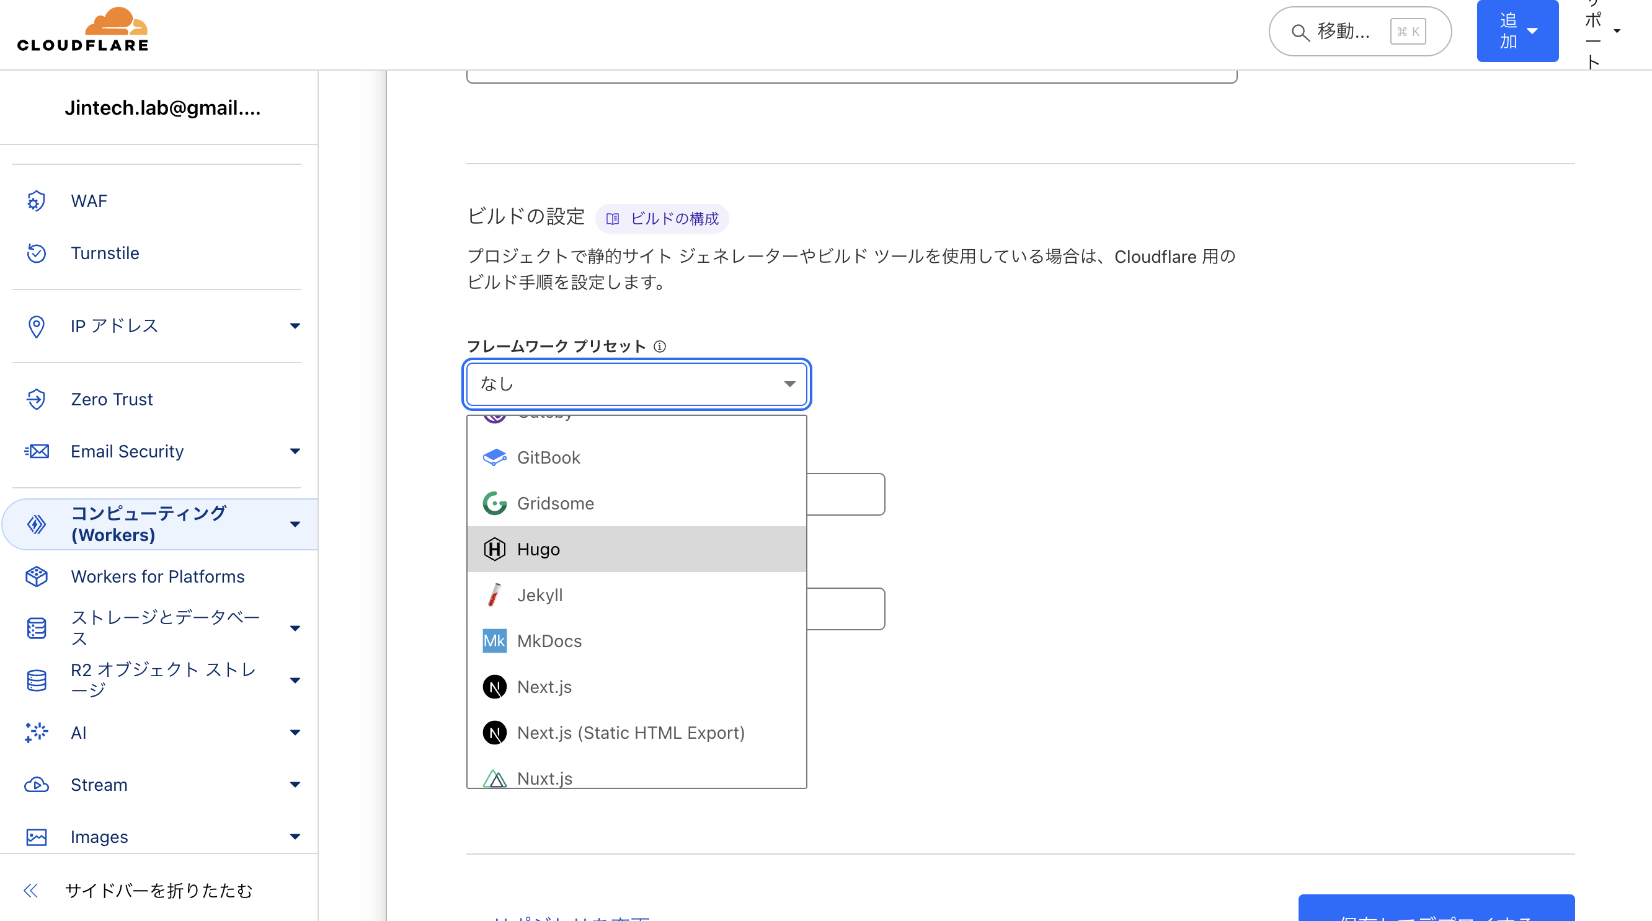Expand the IP アドレス sidebar section
The height and width of the screenshot is (921, 1652).
(x=295, y=325)
